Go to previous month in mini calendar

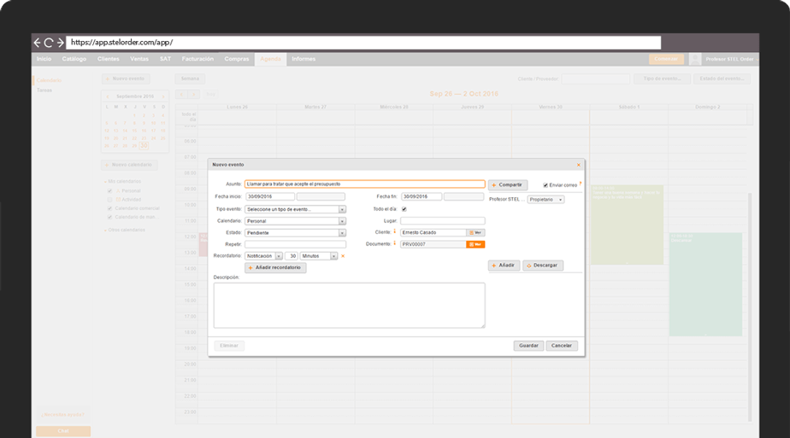(108, 96)
